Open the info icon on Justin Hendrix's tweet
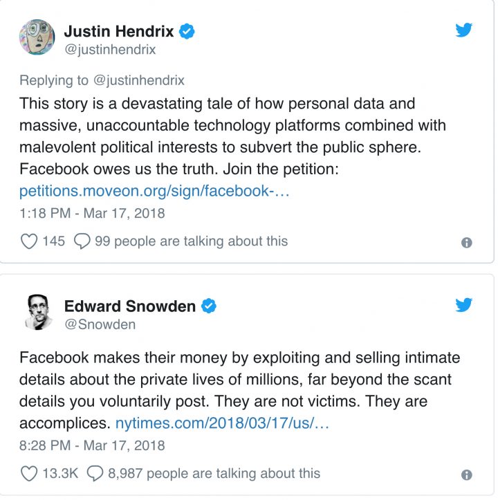Screen dimensions: 498x500 (x=466, y=243)
